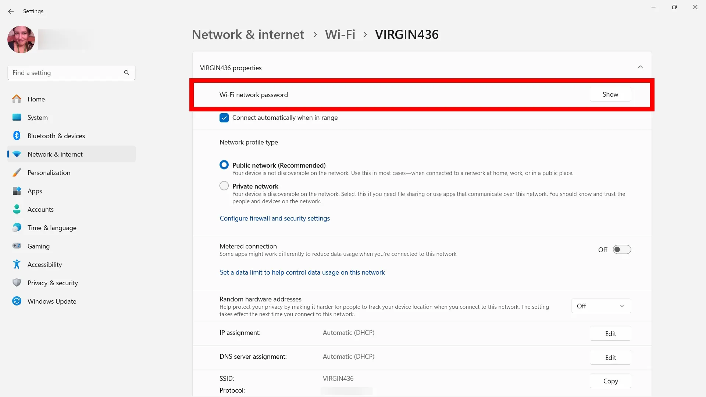The image size is (706, 397).
Task: Click the back arrow at top left
Action: coord(11,11)
